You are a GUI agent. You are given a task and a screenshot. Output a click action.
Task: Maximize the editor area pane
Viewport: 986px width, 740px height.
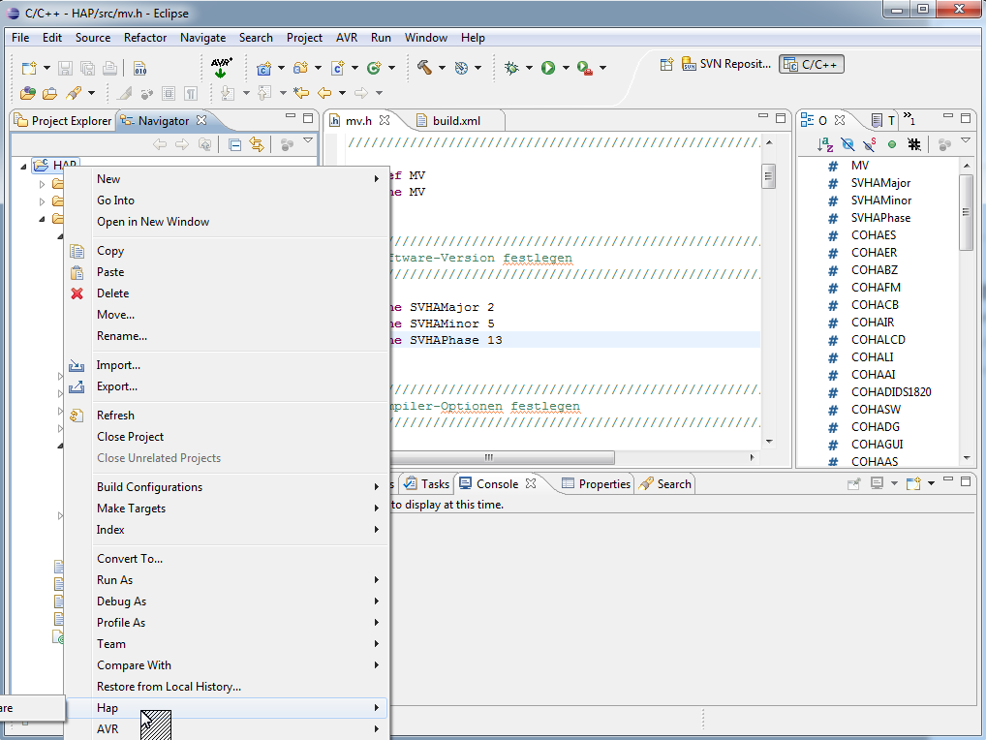[x=781, y=117]
